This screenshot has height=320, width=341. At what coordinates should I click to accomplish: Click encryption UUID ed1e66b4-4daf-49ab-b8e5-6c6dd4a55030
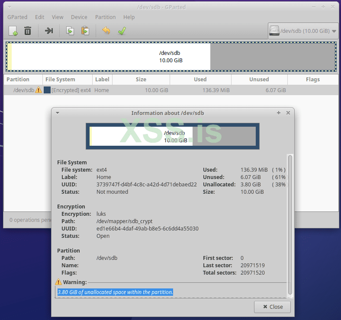click(x=148, y=228)
